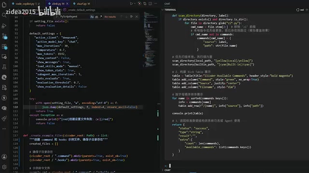
Task: Create a new terminal with plus
Action: (x=307, y=10)
